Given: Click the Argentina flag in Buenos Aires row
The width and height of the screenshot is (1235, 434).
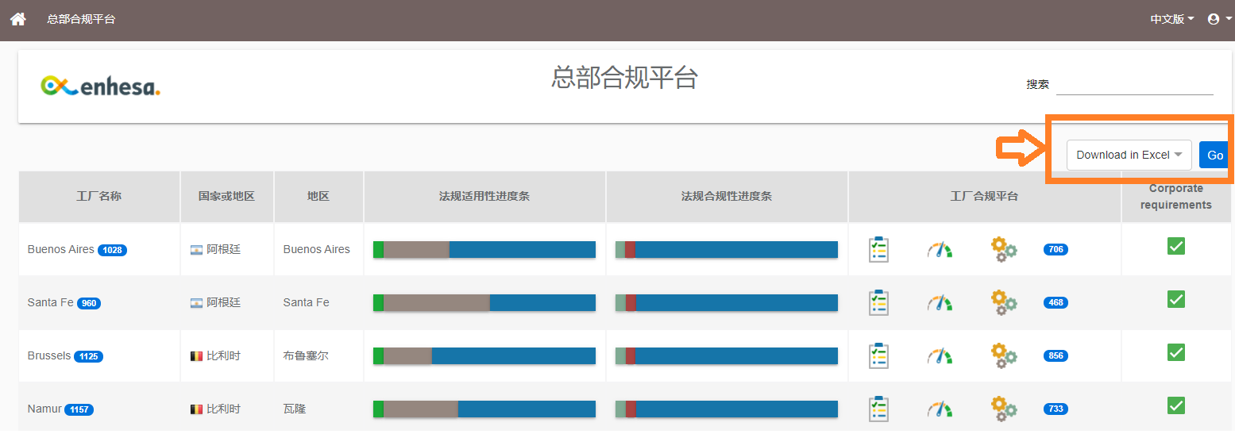Looking at the screenshot, I should (196, 250).
